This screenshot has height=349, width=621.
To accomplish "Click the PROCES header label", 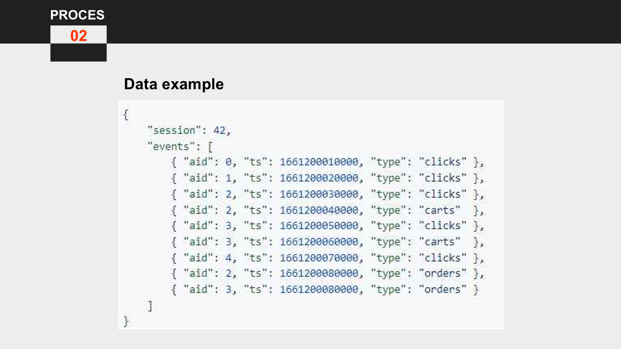I will click(x=77, y=15).
